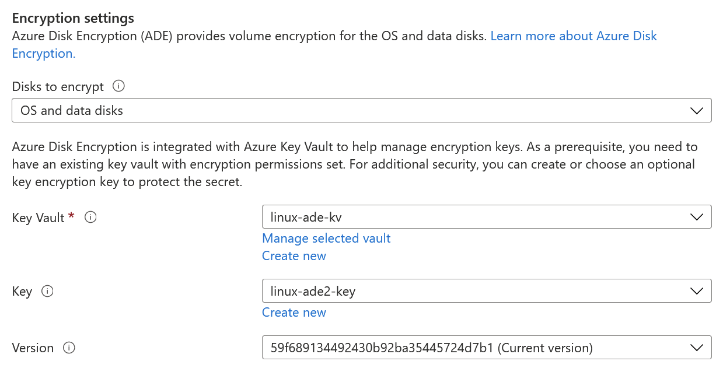This screenshot has height=368, width=723.
Task: Open the Current version selector field
Action: pos(487,348)
